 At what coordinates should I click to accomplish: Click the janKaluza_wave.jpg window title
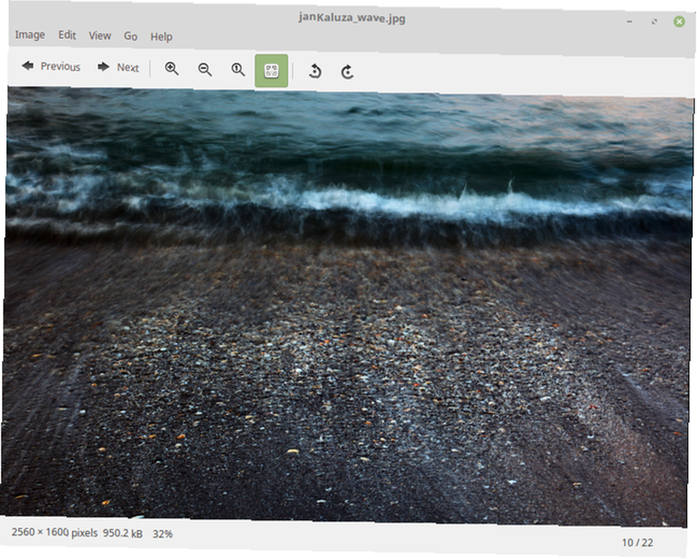(x=351, y=18)
